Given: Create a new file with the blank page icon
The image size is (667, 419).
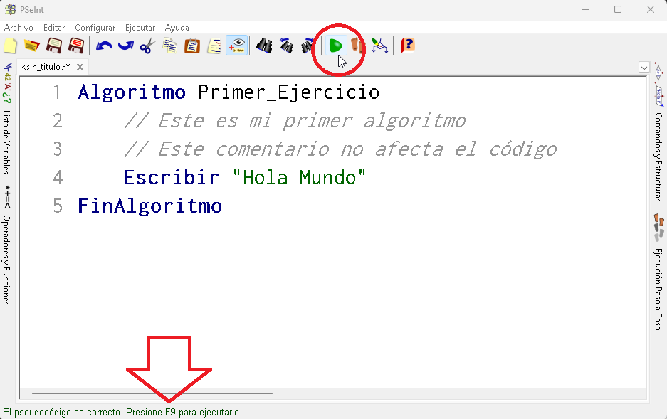Looking at the screenshot, I should pos(10,46).
